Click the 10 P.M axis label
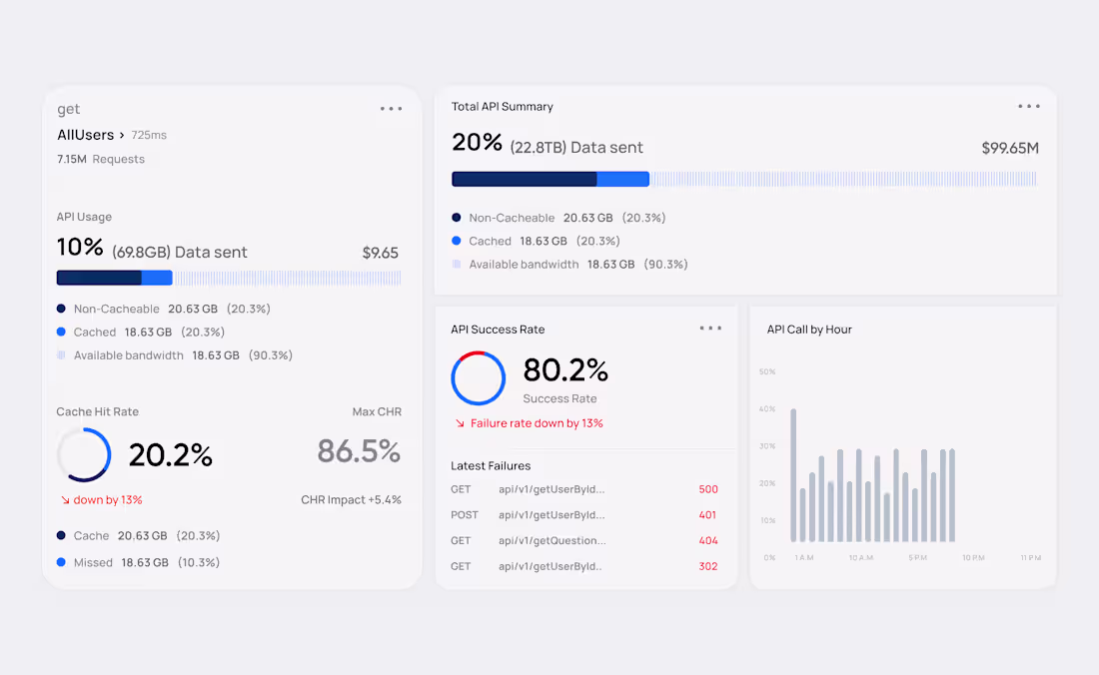Viewport: 1099px width, 675px height. click(x=973, y=558)
